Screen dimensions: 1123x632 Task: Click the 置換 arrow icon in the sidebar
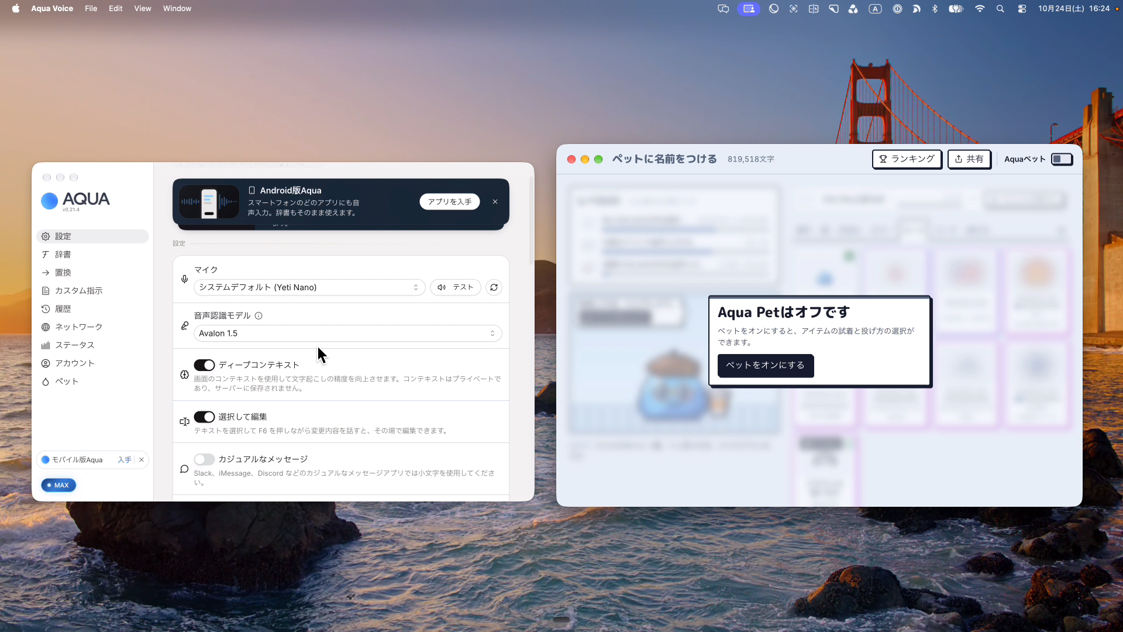[46, 273]
